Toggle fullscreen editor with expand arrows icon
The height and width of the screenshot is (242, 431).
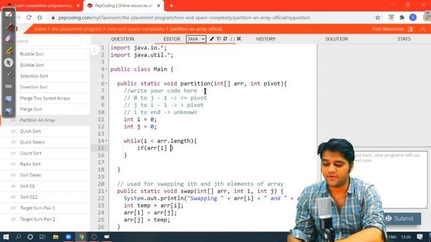click(x=239, y=39)
